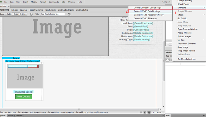Select Swap Image Restore behavior
The height and width of the screenshot is (117, 206).
click(x=186, y=51)
